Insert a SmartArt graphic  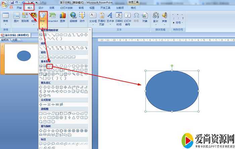click(53, 17)
